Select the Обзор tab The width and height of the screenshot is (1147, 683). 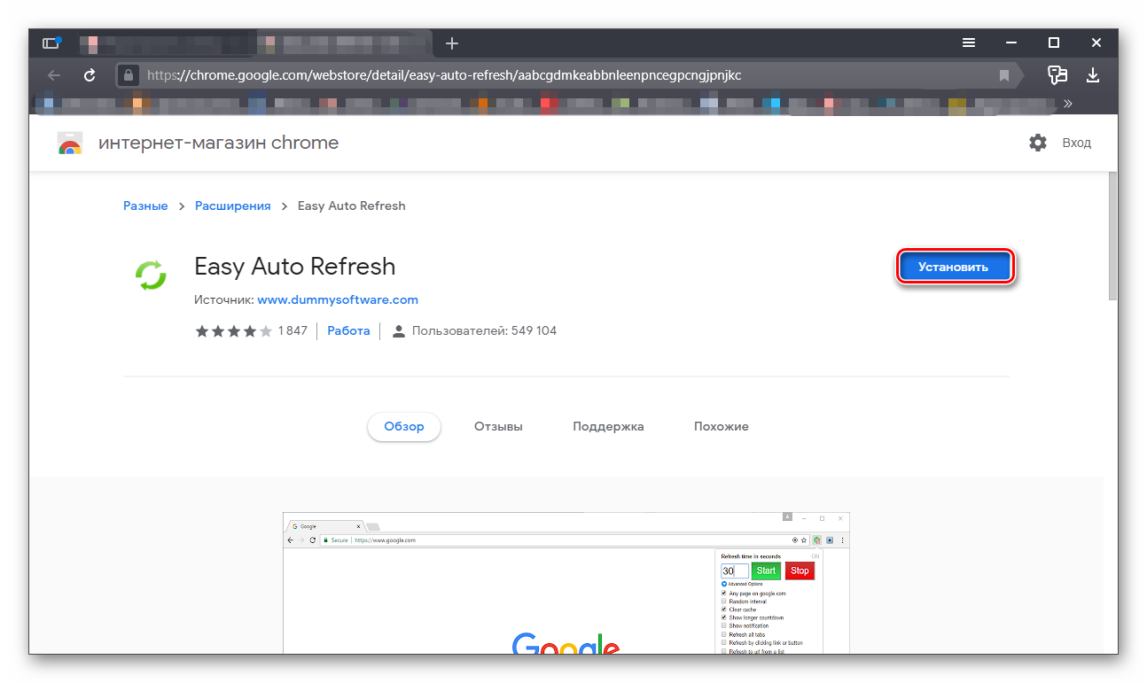[x=404, y=426]
